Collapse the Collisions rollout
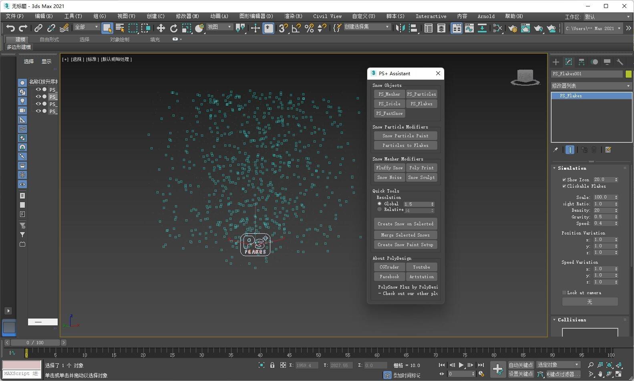 (x=572, y=320)
